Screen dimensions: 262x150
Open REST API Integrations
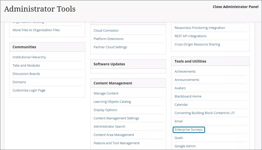point(190,36)
